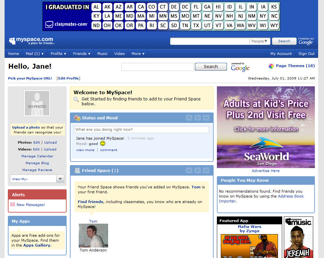
Task: Select OH in the classmates banner
Action: pyautogui.click(x=107, y=26)
